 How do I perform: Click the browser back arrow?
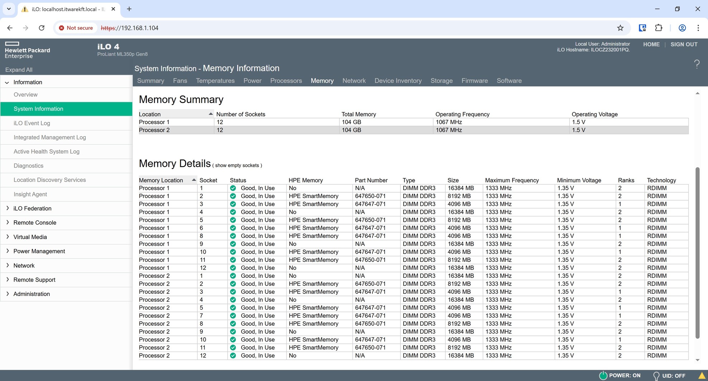pyautogui.click(x=10, y=28)
